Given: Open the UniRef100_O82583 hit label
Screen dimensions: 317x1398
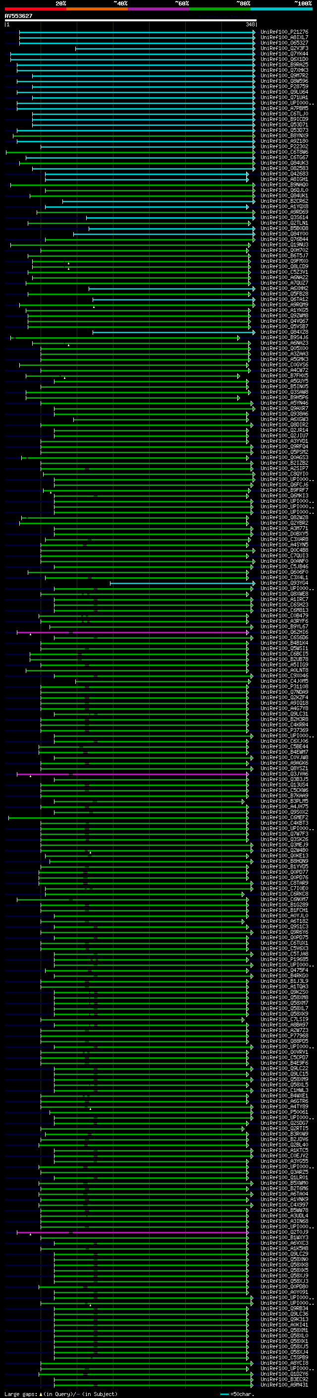Looking at the screenshot, I should click(x=284, y=168).
